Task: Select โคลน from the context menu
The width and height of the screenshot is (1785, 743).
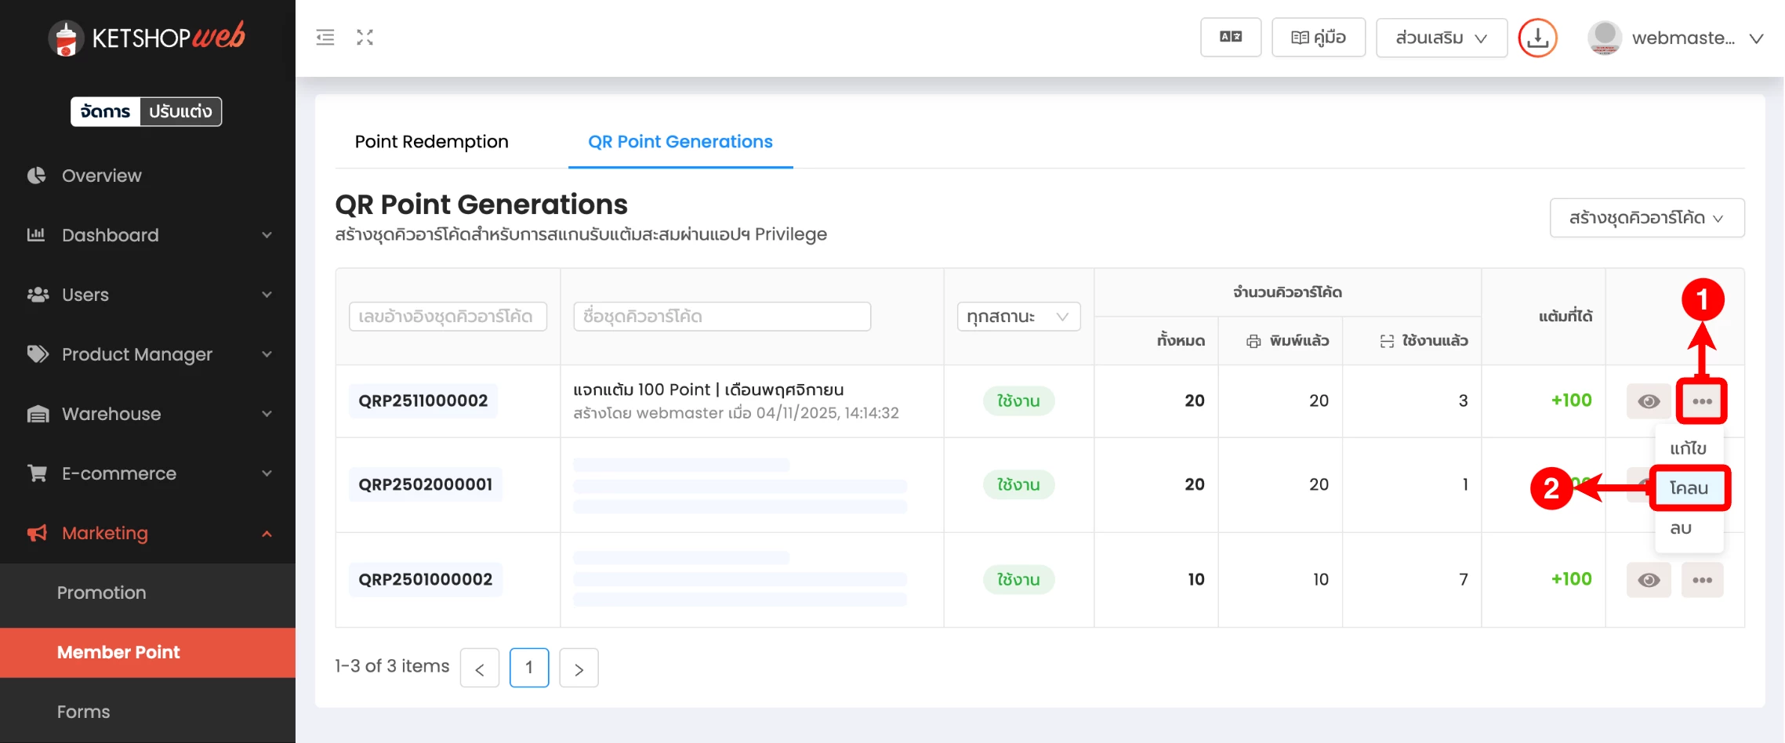Action: coord(1689,488)
